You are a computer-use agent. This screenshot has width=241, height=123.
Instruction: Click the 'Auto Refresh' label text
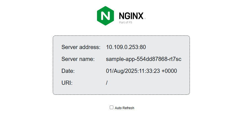(124, 108)
